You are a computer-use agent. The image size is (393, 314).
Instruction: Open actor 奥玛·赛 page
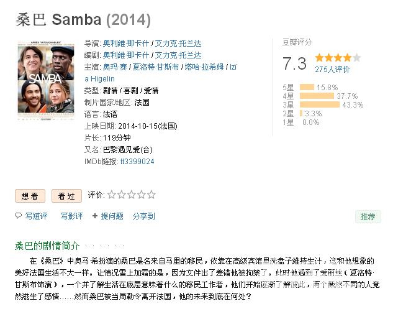[x=115, y=67]
